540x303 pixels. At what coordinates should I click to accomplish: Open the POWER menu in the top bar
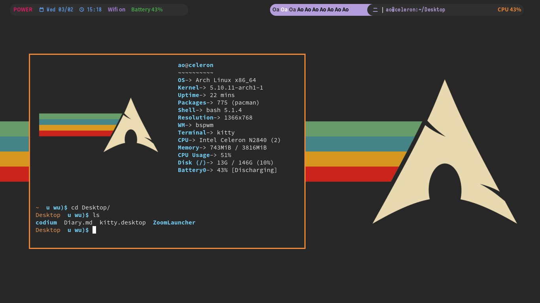[23, 9]
